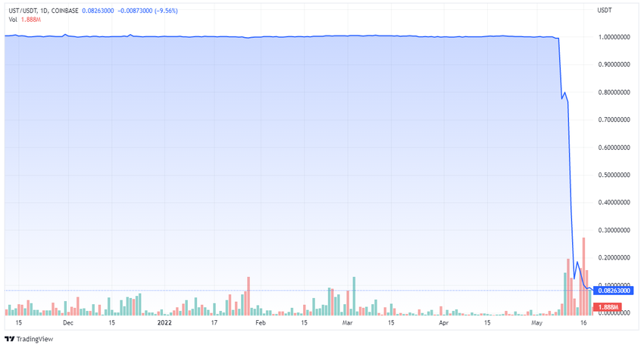Click the red 1.888M volume tag
The image size is (644, 345).
pos(608,307)
